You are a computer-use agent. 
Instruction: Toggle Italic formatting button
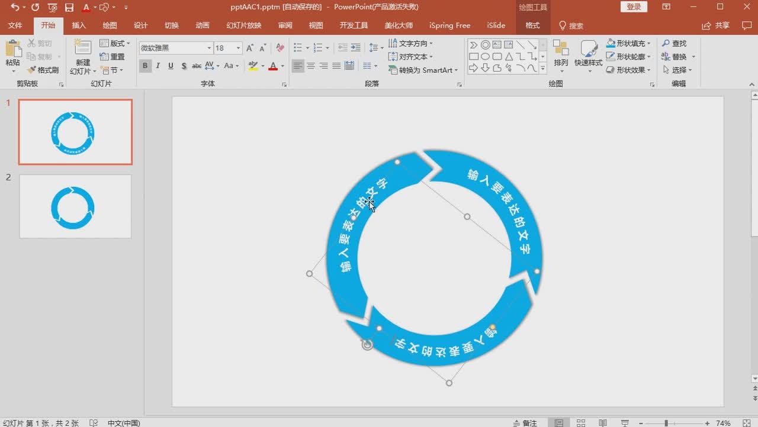[x=158, y=66]
